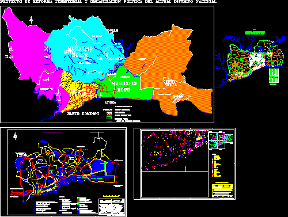Viewport: 288px width, 217px height.
Task: Click the north arrow on the main map
Action: tap(31, 20)
